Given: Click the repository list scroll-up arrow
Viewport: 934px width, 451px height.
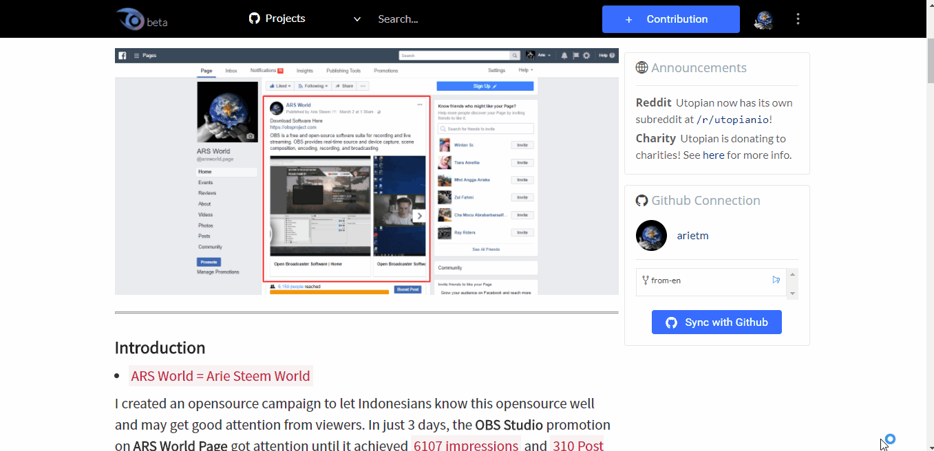Looking at the screenshot, I should coord(792,274).
